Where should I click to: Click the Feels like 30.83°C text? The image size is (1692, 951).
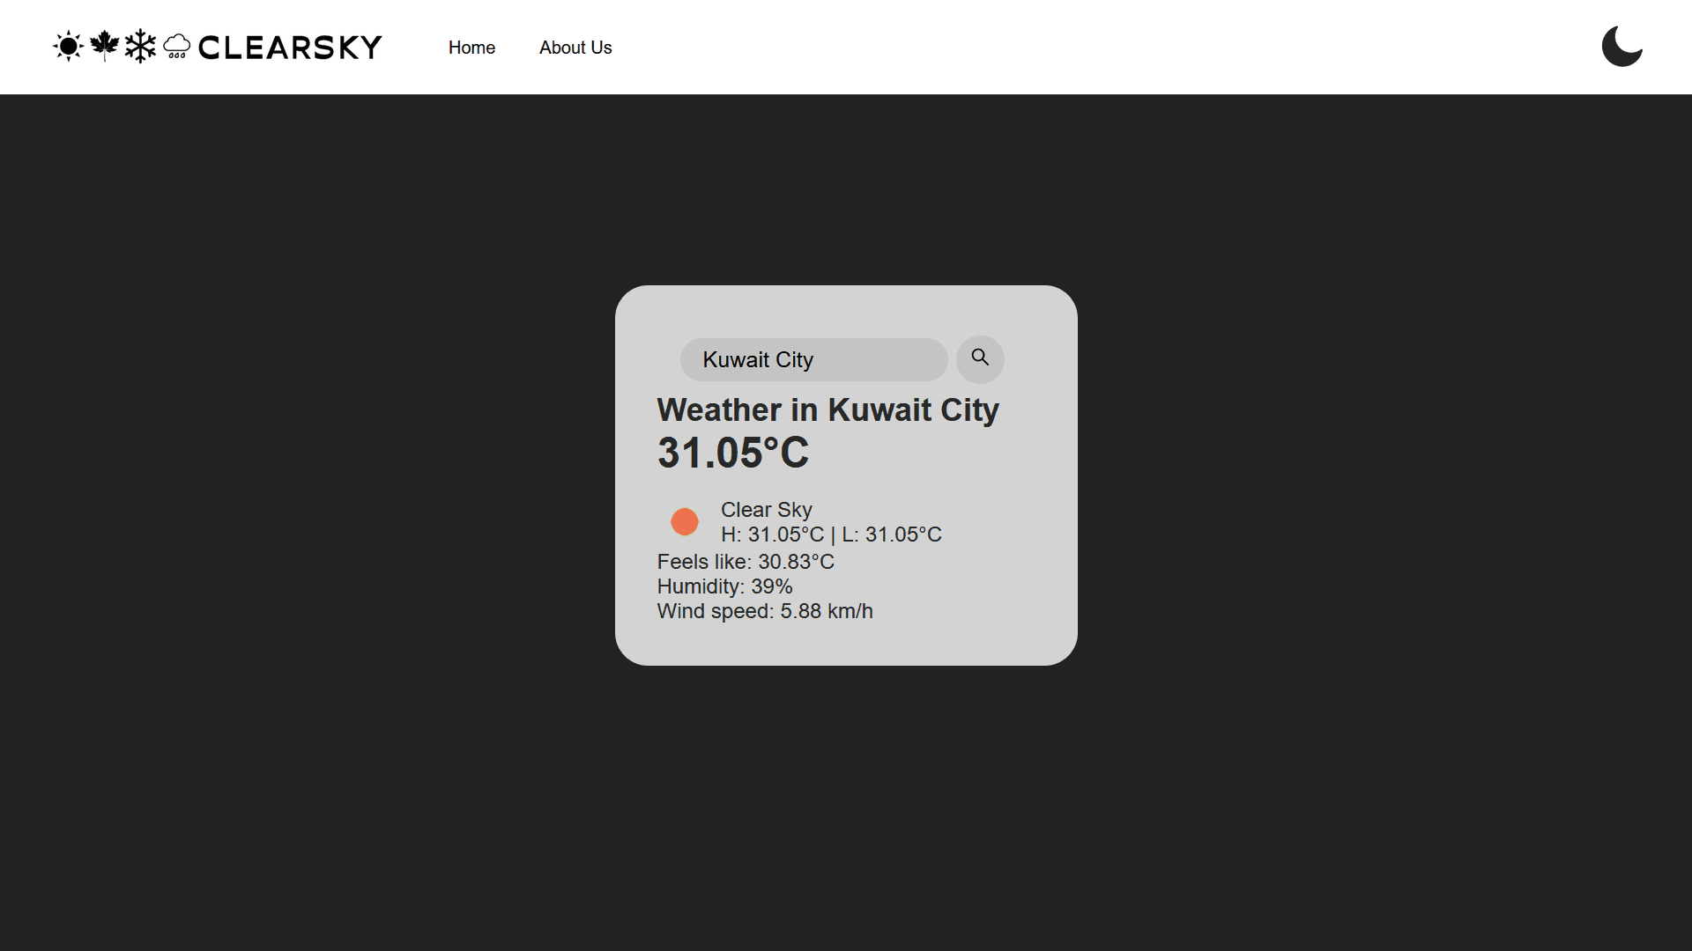click(x=746, y=562)
